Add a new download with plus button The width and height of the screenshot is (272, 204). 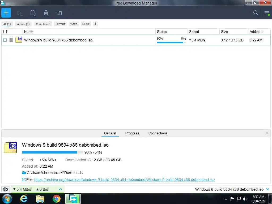[x=6, y=13]
